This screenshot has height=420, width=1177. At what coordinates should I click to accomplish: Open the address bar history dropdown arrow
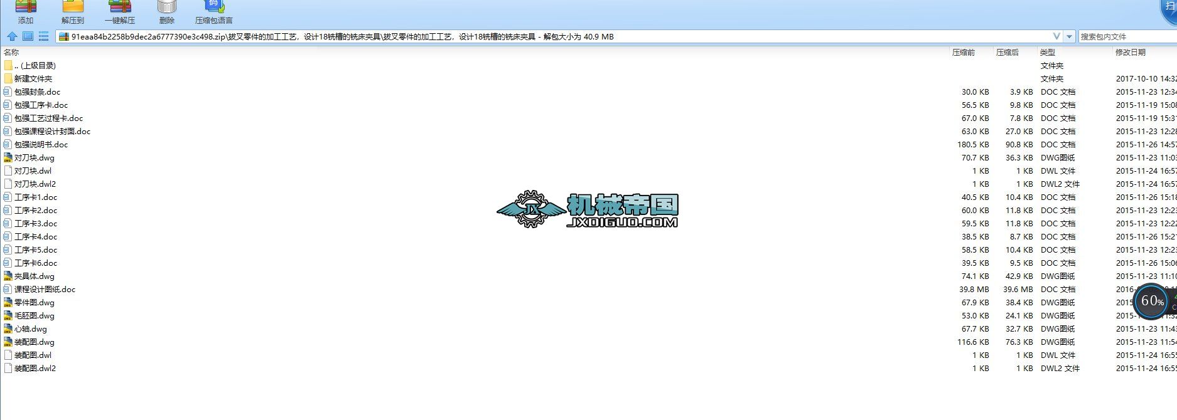[1070, 36]
